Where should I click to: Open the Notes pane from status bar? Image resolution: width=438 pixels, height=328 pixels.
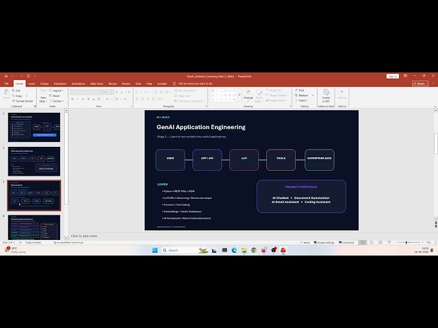(x=305, y=243)
